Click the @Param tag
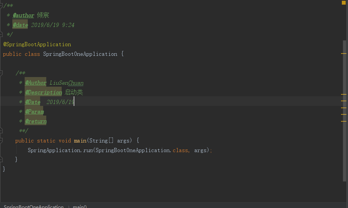 click(x=34, y=112)
